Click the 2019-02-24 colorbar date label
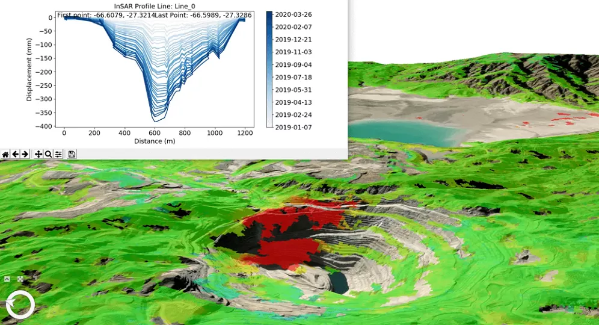 (293, 115)
